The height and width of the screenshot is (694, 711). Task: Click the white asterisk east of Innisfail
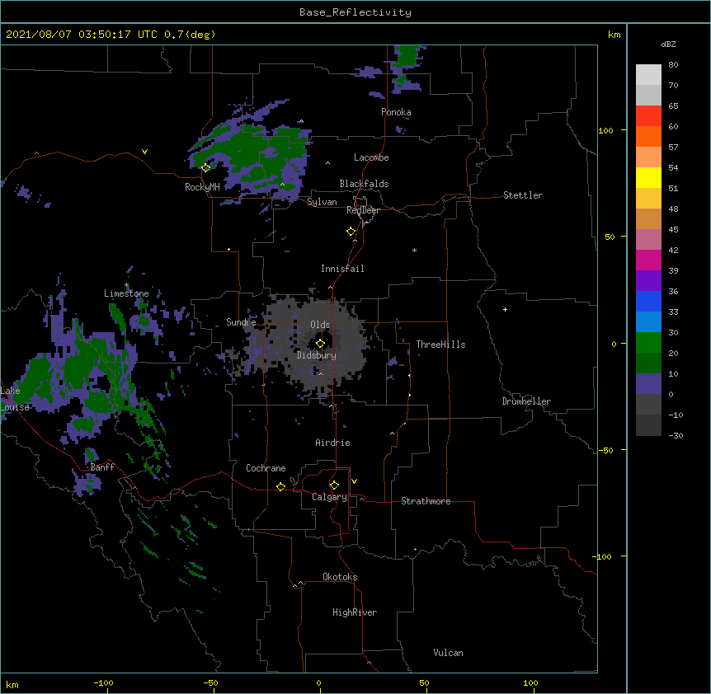click(414, 250)
